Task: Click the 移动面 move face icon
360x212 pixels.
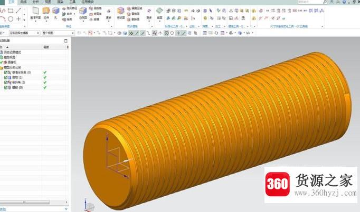Action: point(121,11)
